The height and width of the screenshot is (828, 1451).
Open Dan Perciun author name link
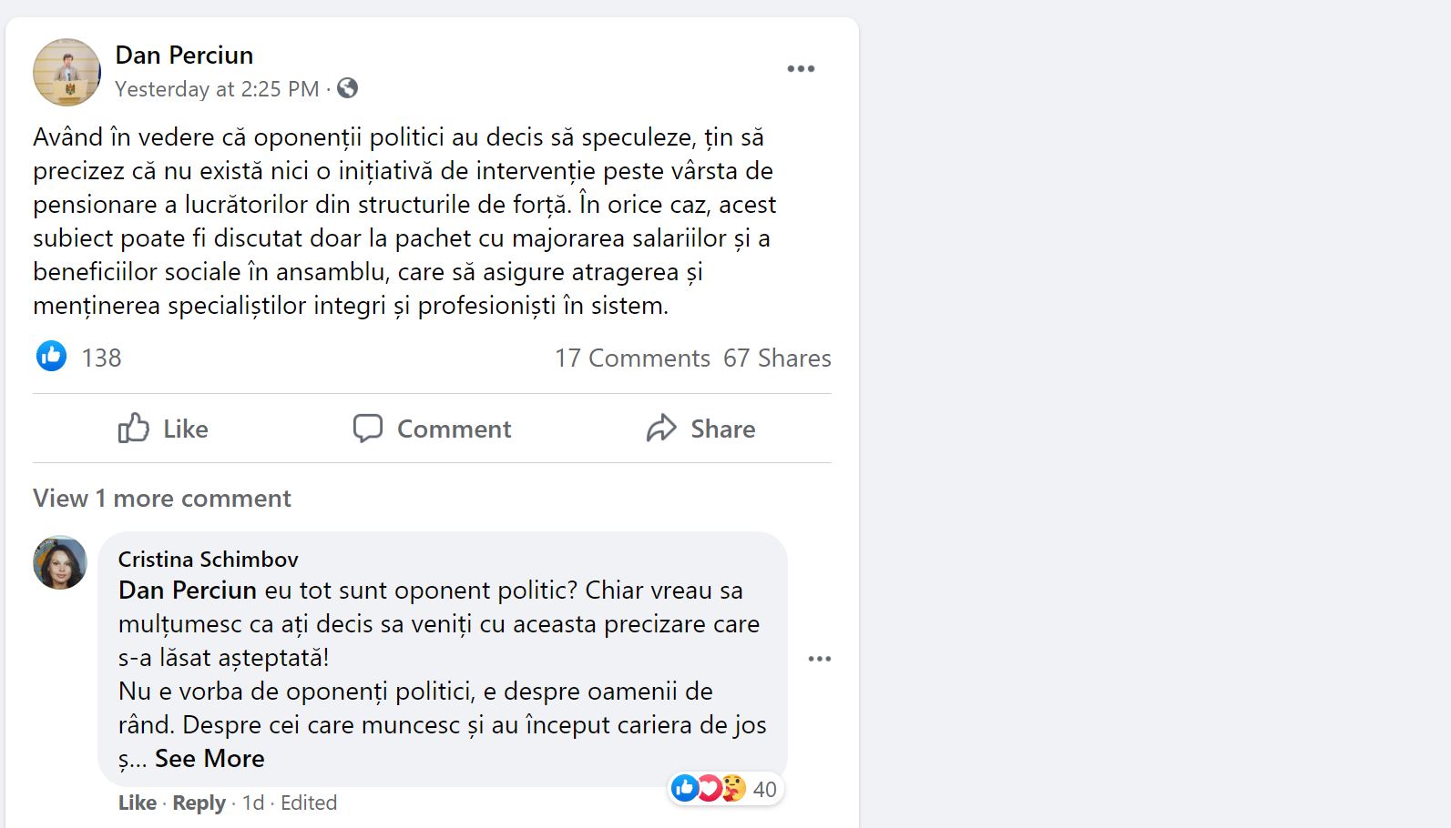184,55
